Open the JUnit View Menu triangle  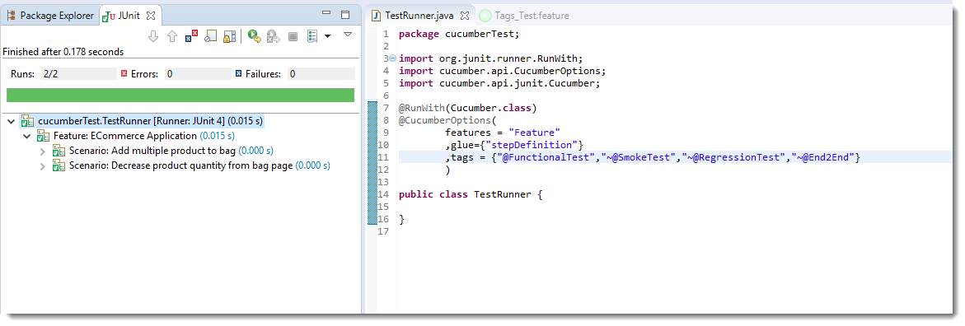347,35
